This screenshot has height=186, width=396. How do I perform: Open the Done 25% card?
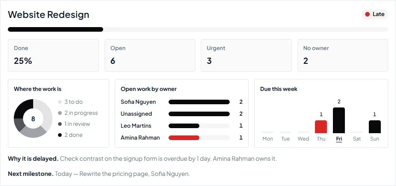[x=53, y=55]
